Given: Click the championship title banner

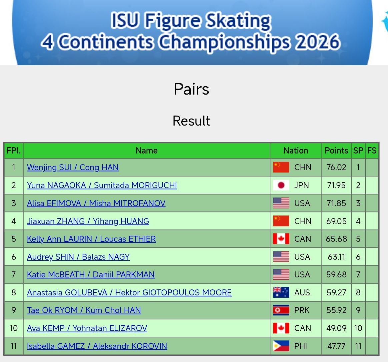Looking at the screenshot, I should 192,32.
